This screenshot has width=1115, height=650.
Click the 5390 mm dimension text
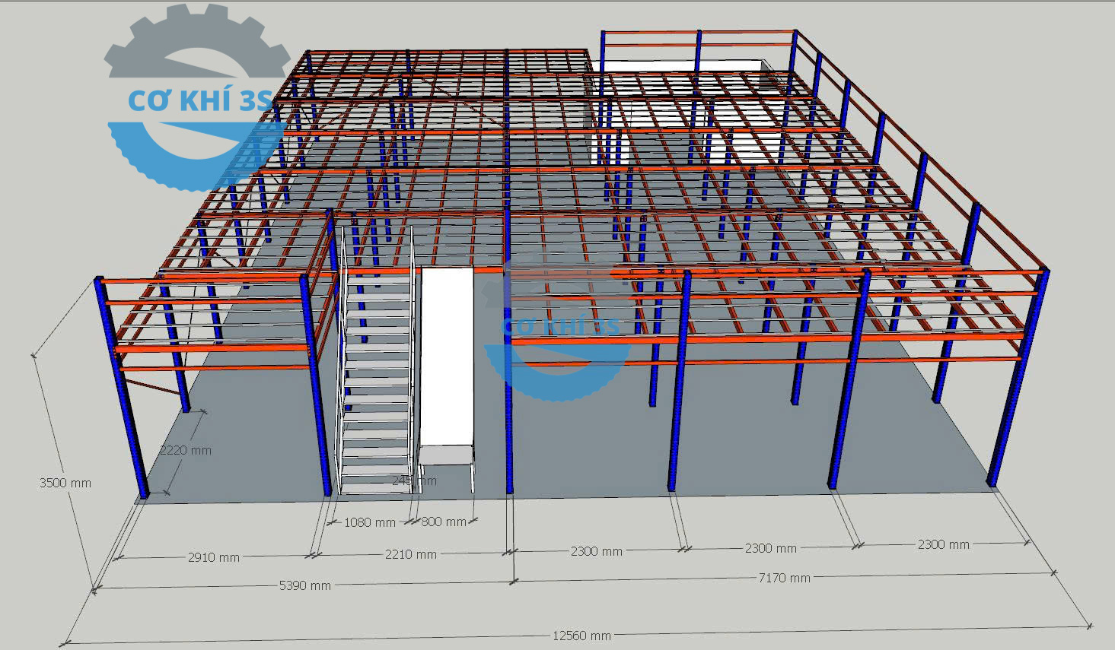(x=305, y=585)
